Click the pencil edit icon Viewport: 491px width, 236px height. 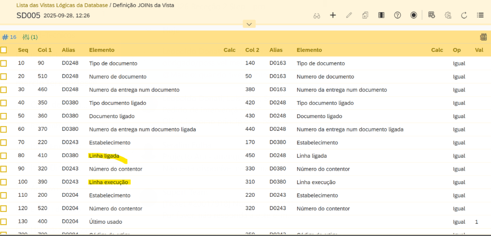[349, 15]
